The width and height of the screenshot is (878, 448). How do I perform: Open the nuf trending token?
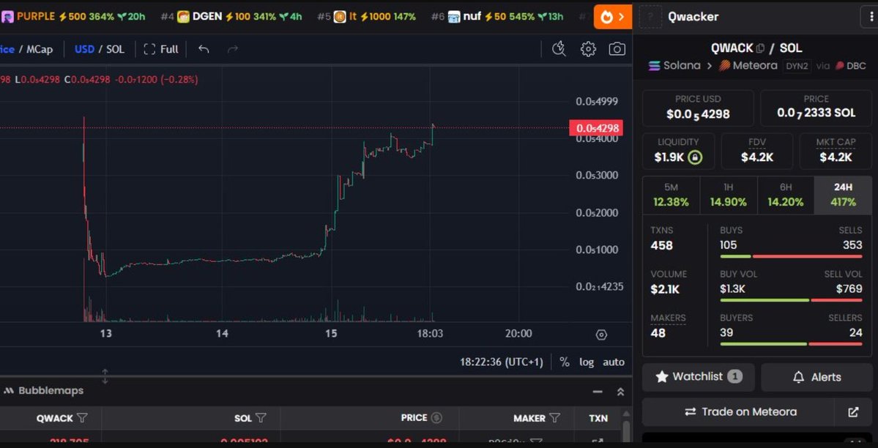(497, 17)
